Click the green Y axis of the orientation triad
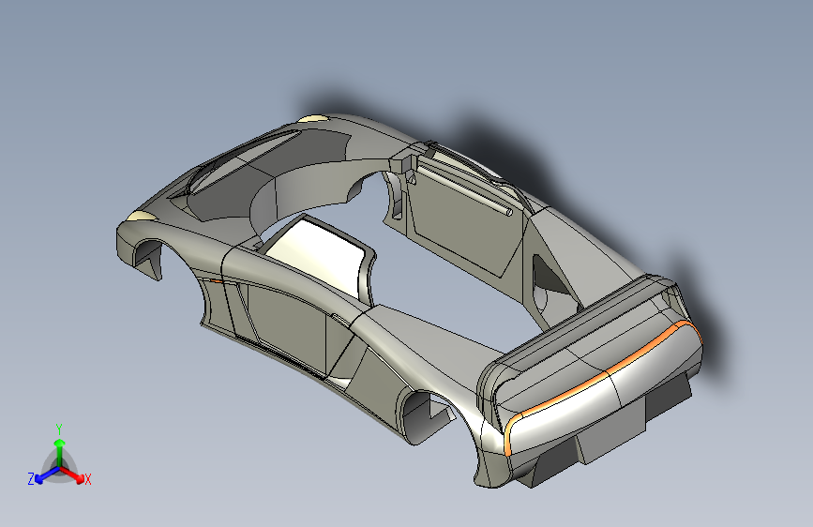Screen dimensions: 813x527 tap(59, 452)
